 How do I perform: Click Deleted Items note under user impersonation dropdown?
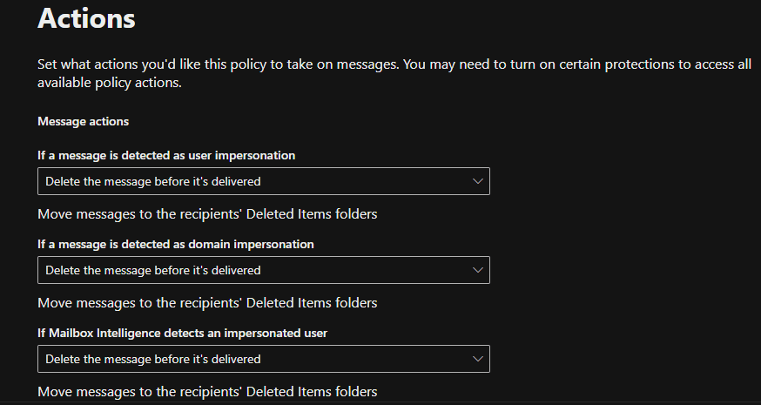click(x=207, y=213)
